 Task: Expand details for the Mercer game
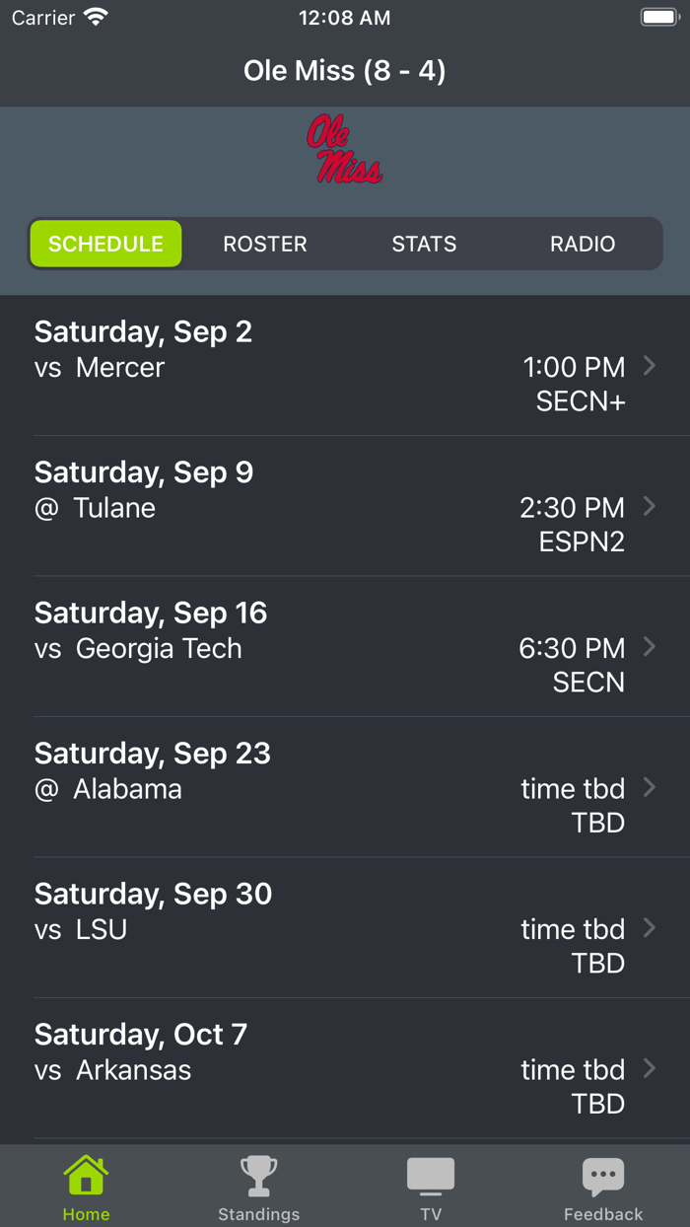(345, 366)
